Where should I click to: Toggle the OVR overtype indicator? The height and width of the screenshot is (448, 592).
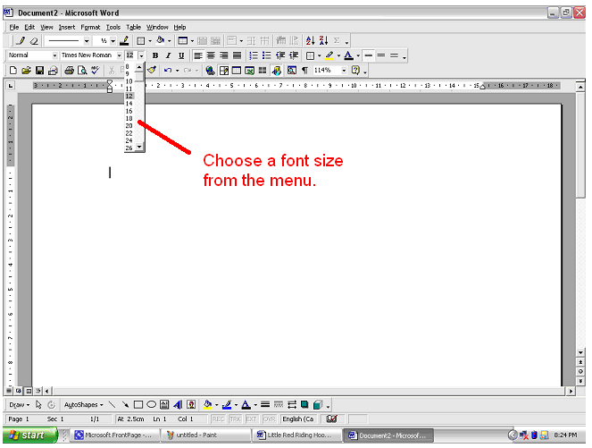(269, 419)
